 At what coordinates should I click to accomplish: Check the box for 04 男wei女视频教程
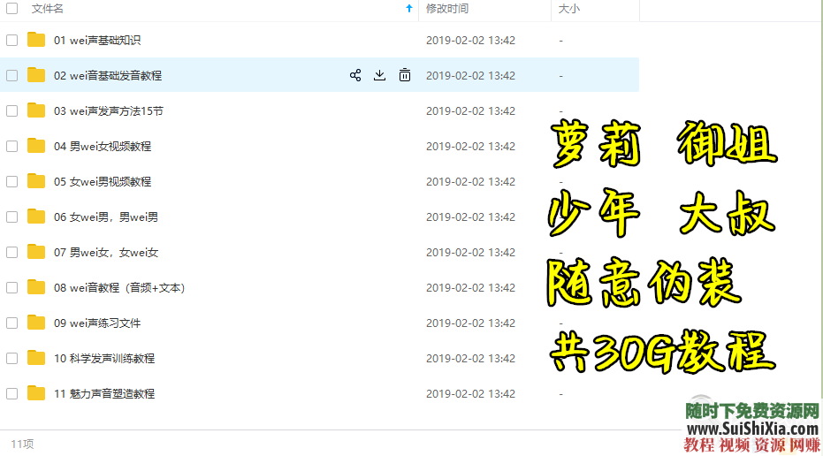click(x=12, y=147)
